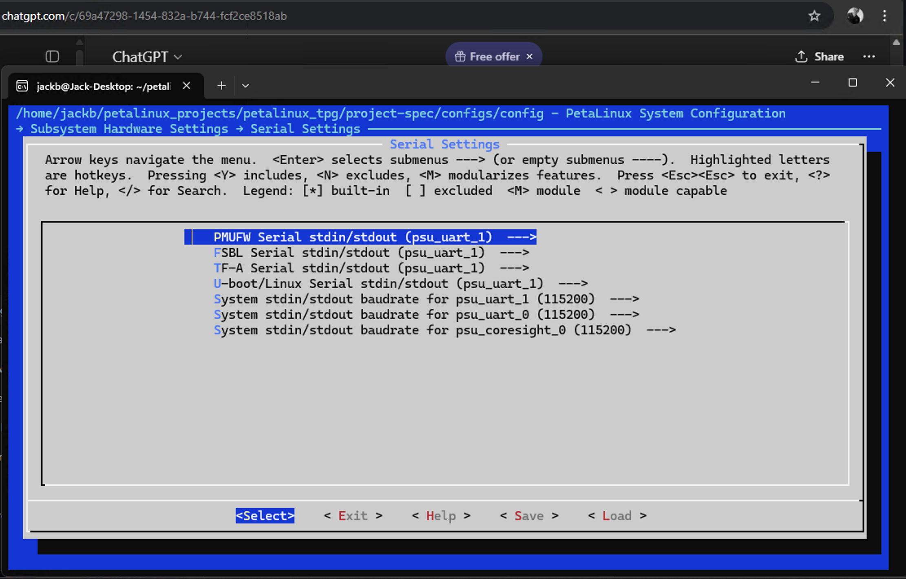
Task: Click the Load button
Action: 617,516
